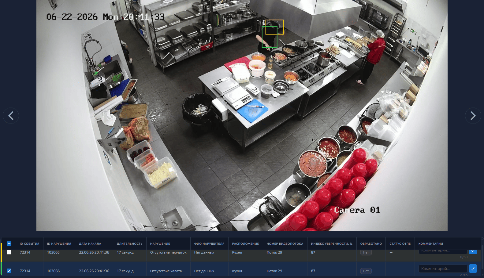Image resolution: width=484 pixels, height=278 pixels.
Task: Check the checkbox for violation 103065
Action: (x=9, y=252)
